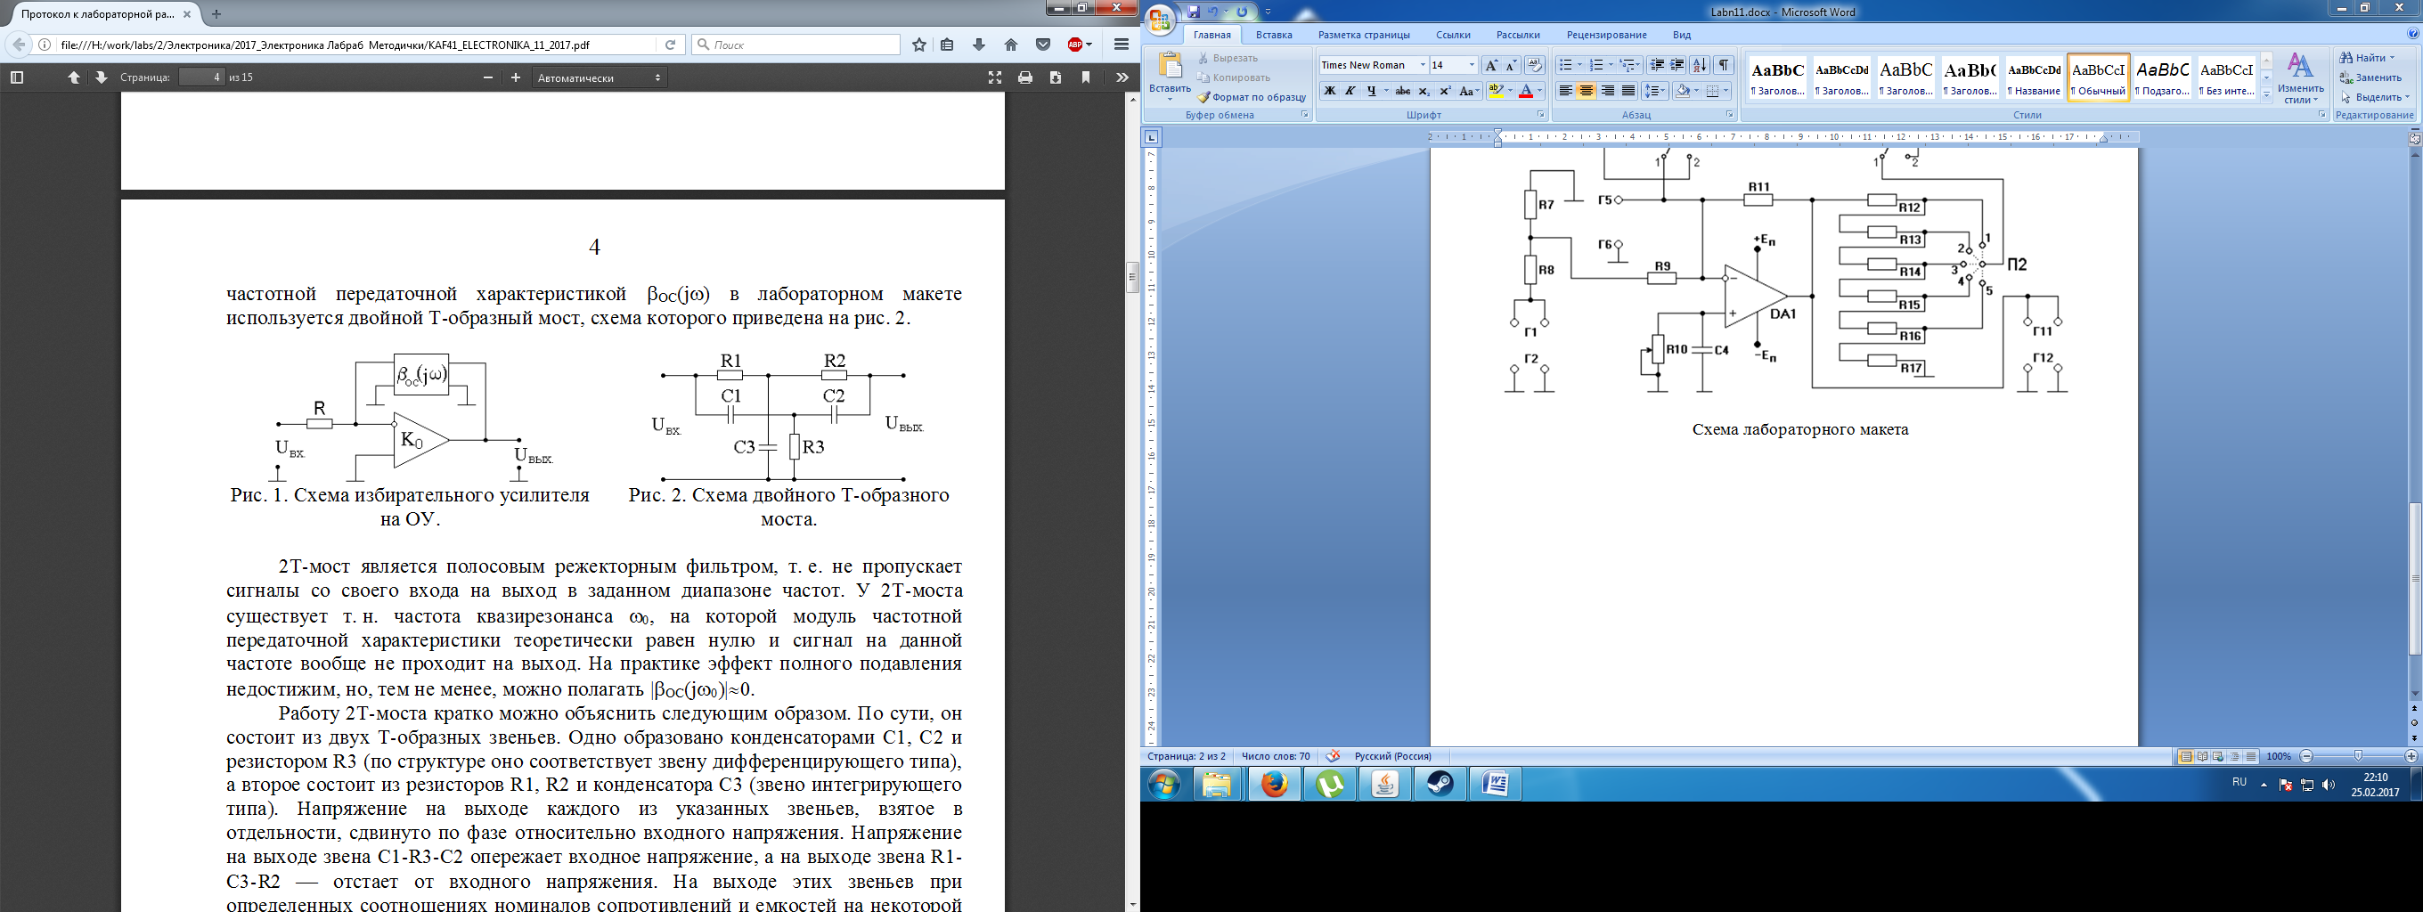Toggle the PDF viewer sidebar in Firefox

tap(16, 77)
